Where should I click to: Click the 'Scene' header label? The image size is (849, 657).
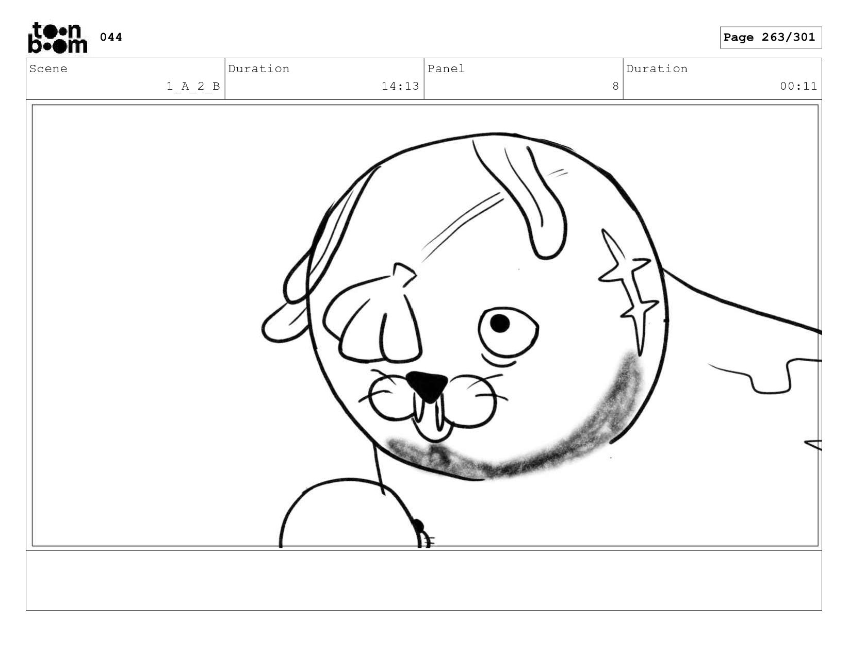click(x=48, y=69)
